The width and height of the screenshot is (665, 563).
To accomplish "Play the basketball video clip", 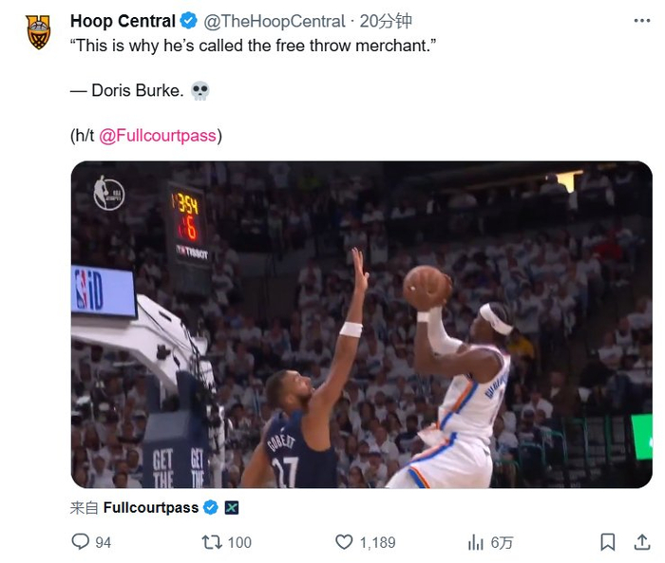I will click(x=361, y=324).
